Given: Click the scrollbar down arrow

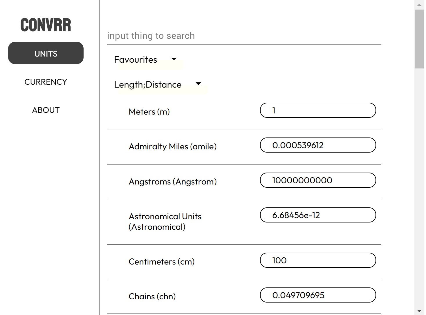Looking at the screenshot, I should [419, 311].
